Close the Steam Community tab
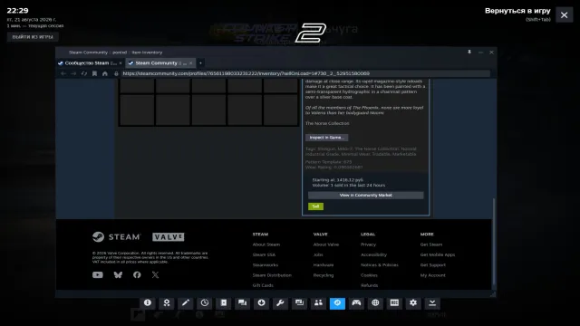 point(191,63)
